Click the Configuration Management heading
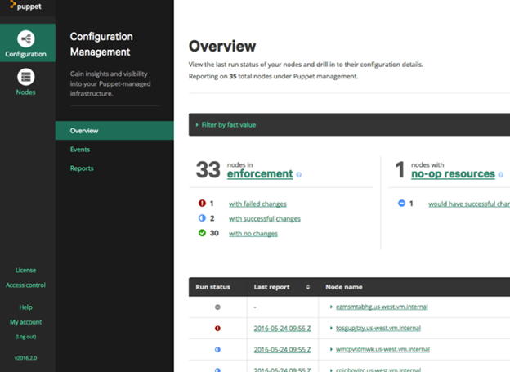Screen dimensions: 510x372 pos(101,44)
